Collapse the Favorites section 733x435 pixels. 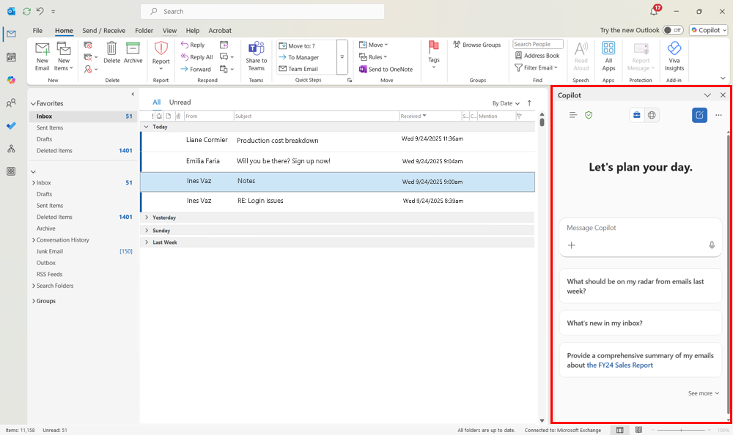tap(33, 104)
